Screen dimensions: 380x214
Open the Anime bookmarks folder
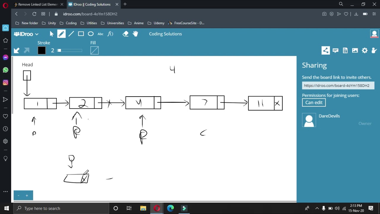pos(136,23)
